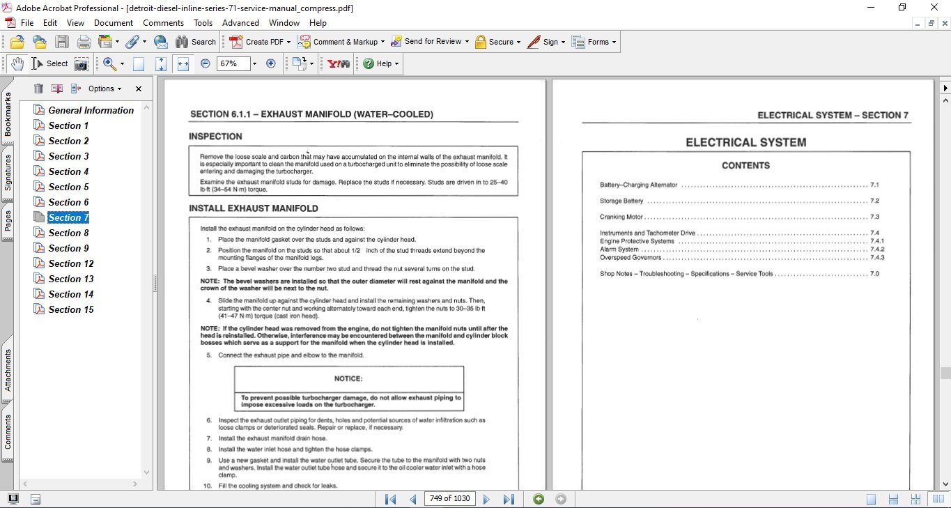The height and width of the screenshot is (508, 951).
Task: Open bookmarks Options dropdown
Action: [105, 88]
